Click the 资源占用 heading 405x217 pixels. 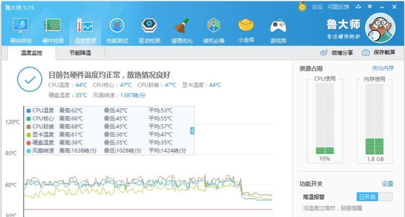[x=311, y=68]
